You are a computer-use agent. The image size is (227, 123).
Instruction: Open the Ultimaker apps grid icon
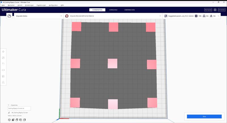tap(215, 10)
